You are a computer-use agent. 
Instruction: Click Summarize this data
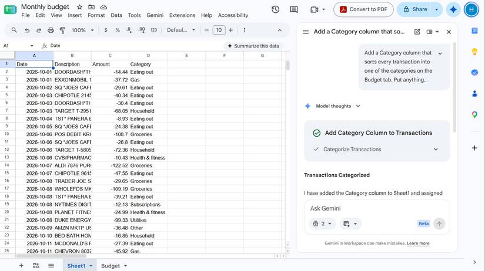[x=253, y=46]
